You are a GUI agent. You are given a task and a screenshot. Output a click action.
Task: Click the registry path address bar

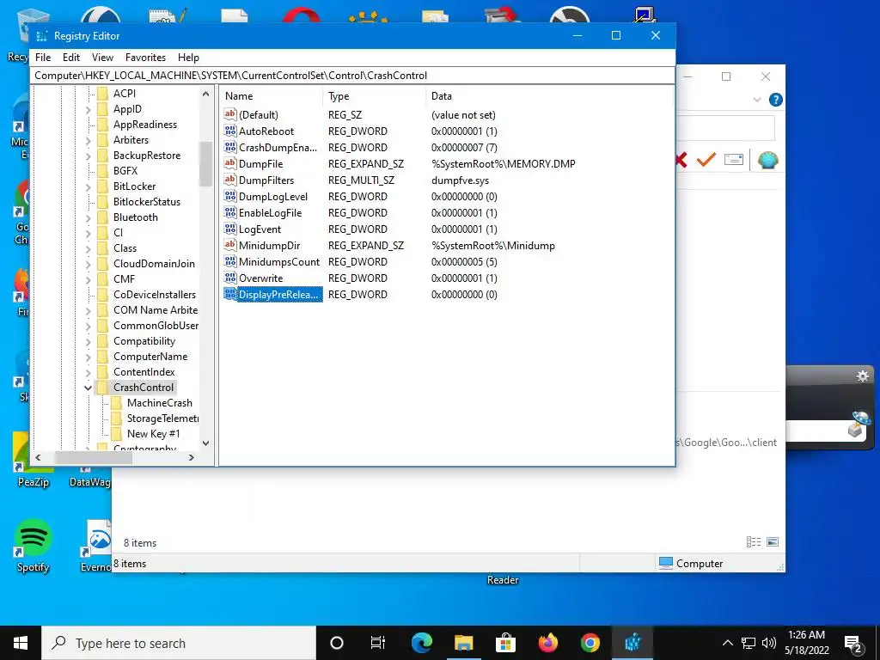tap(352, 76)
